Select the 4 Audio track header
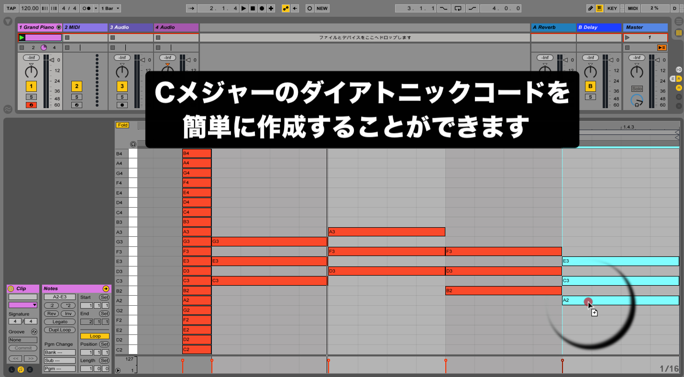The width and height of the screenshot is (684, 377). tap(176, 27)
